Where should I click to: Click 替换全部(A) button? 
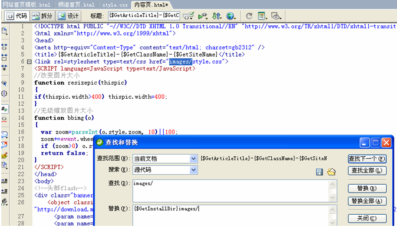367,201
